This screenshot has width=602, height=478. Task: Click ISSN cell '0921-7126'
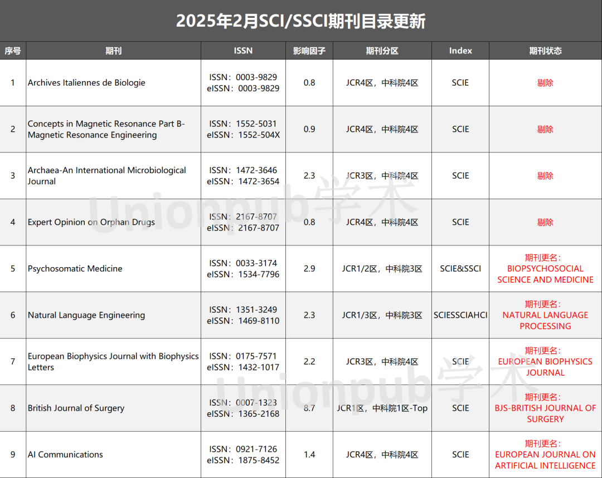(x=243, y=455)
